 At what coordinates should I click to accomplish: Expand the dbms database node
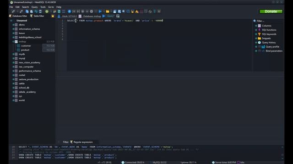tap(13, 25)
